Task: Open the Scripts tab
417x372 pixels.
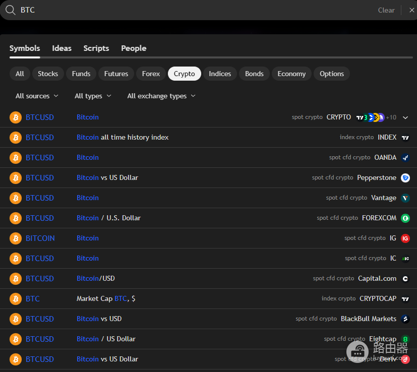Action: coord(96,48)
